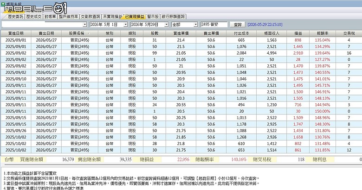This screenshot has width=362, height=190.
Task: Open the 歷史委託 tab
Action: 16,17
